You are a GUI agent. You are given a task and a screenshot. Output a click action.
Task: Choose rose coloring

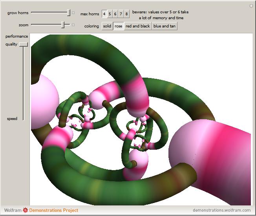point(119,26)
